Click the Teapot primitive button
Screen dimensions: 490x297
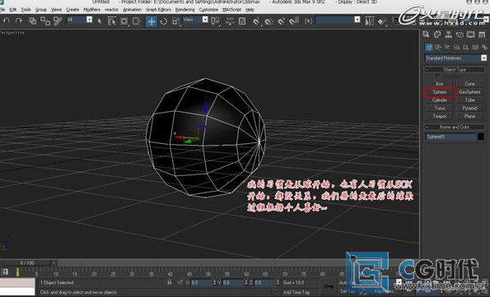440,116
